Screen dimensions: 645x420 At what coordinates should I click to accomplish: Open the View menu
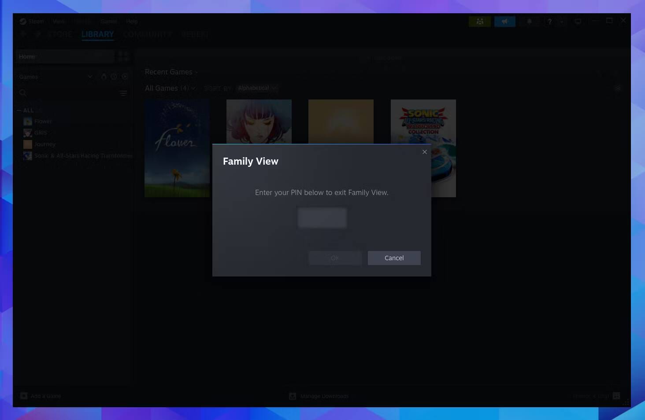click(59, 21)
